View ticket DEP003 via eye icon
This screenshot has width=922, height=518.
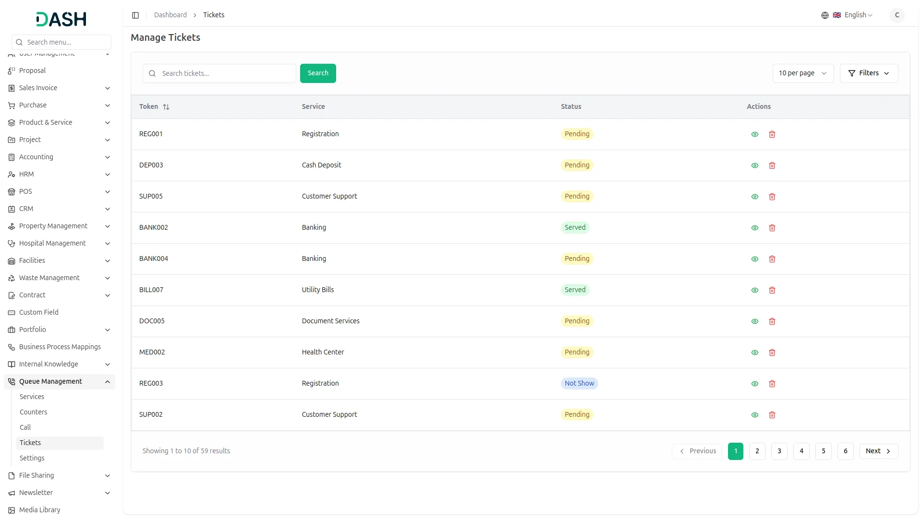click(x=755, y=165)
